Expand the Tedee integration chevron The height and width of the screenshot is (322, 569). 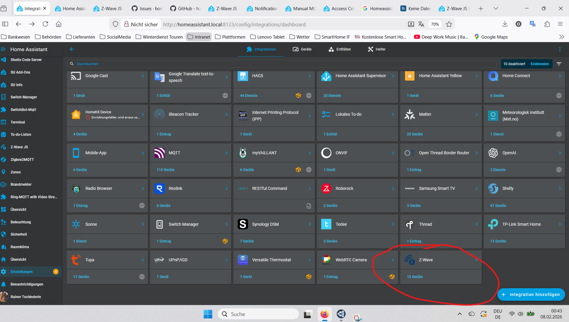pyautogui.click(x=393, y=224)
